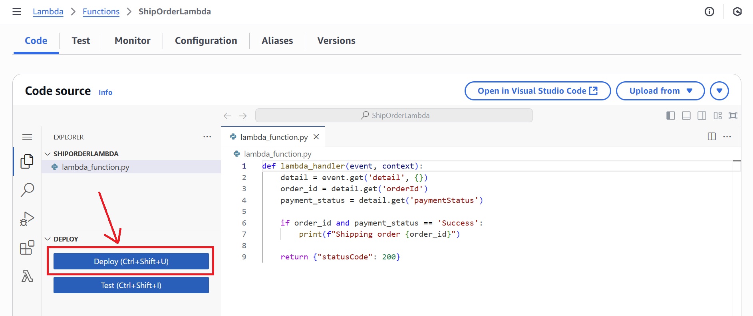Collapse the SHIPORDERLAMBDA folder
The width and height of the screenshot is (753, 316).
(x=48, y=154)
